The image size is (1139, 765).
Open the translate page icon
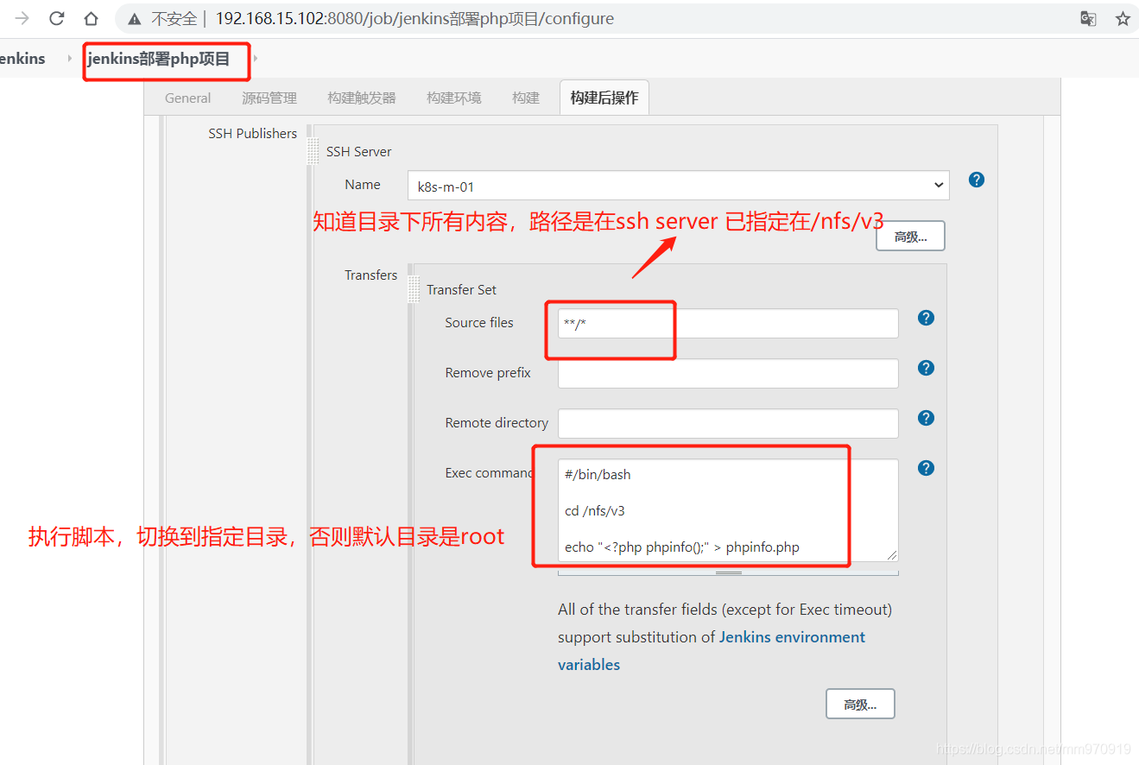[1088, 18]
